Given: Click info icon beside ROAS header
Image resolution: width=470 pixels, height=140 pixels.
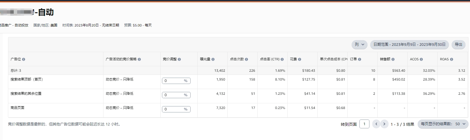Looking at the screenshot, I should (x=452, y=59).
